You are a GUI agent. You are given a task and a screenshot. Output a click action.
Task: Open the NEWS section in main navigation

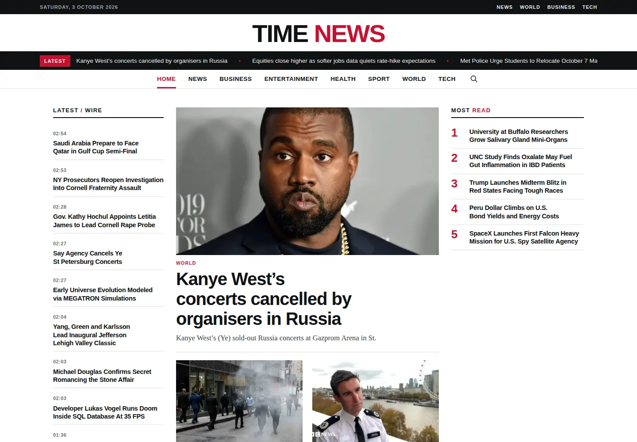198,79
